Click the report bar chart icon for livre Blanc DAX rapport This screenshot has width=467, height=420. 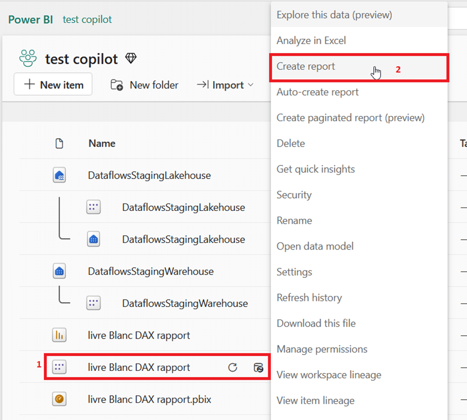coord(59,335)
